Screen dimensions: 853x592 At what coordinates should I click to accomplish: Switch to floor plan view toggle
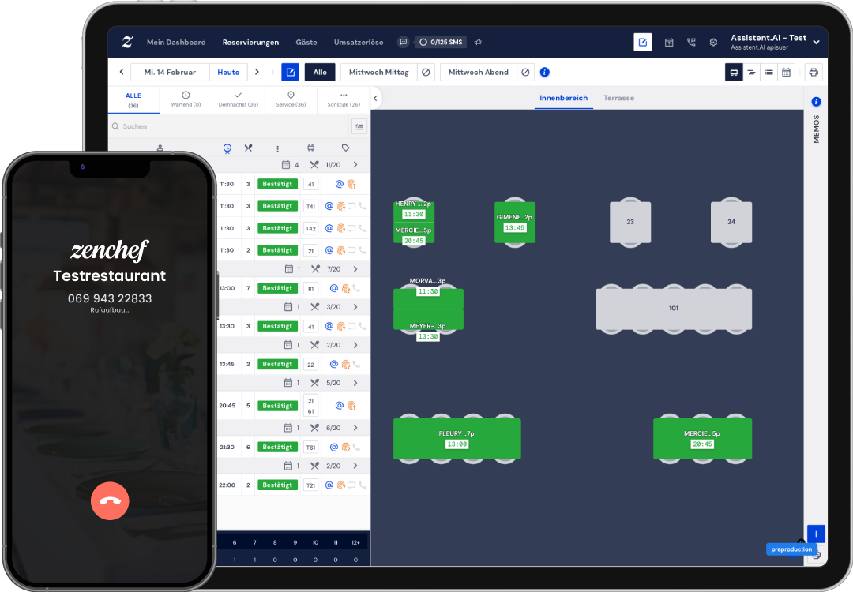tap(734, 73)
